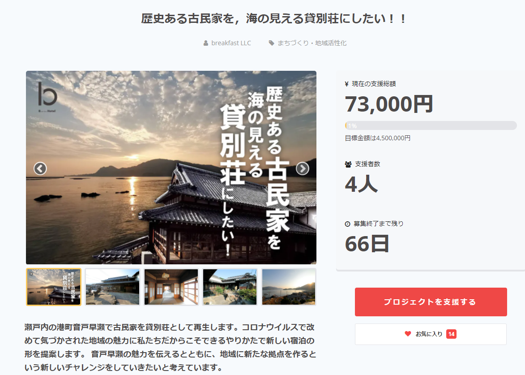Image resolution: width=525 pixels, height=375 pixels.
Task: Click the person icon beside breakfast LLC
Action: 206,43
